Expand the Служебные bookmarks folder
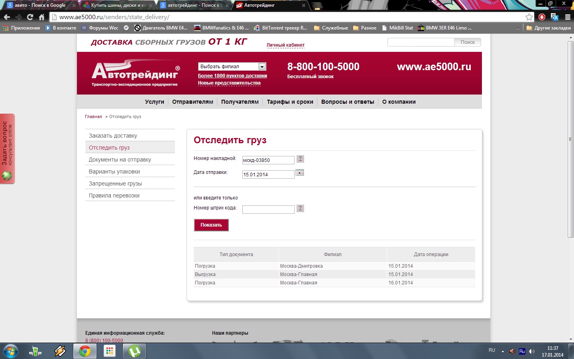The height and width of the screenshot is (359, 574). point(331,28)
